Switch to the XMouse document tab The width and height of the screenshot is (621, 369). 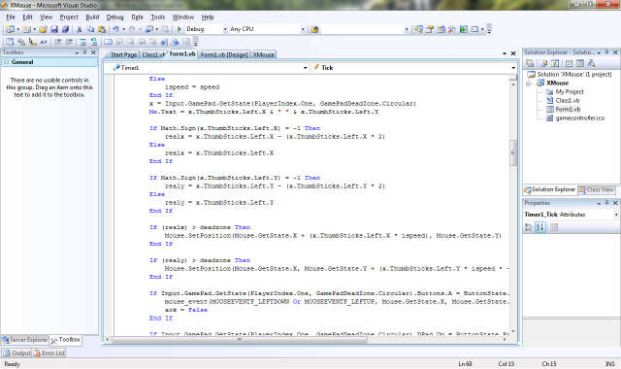pos(264,54)
